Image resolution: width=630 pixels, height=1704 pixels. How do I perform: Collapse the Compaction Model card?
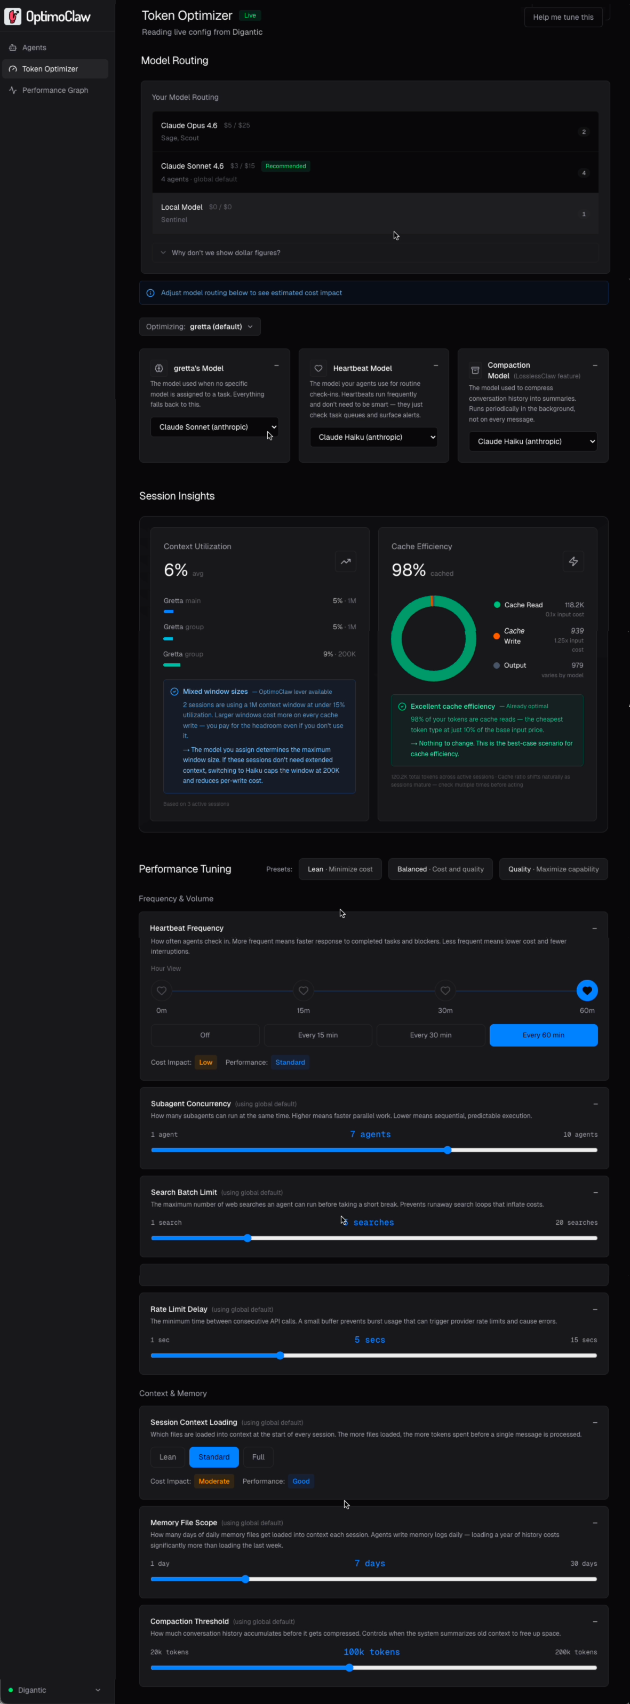coord(595,366)
